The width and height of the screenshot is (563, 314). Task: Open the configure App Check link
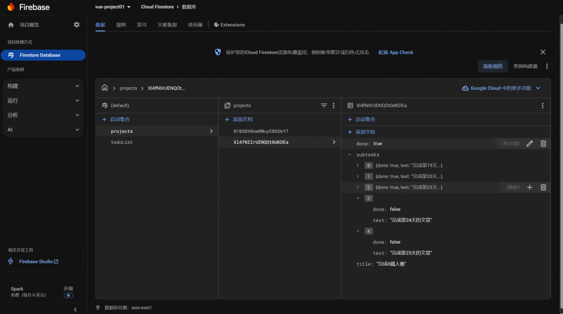(396, 52)
